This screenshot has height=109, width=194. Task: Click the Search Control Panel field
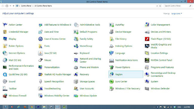[178, 6]
